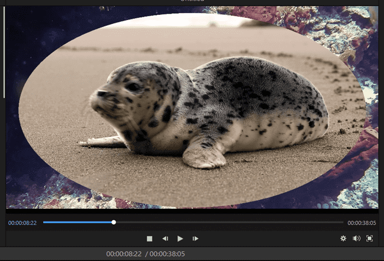Stop the video playback
Screen dimensions: 384x261
point(149,239)
